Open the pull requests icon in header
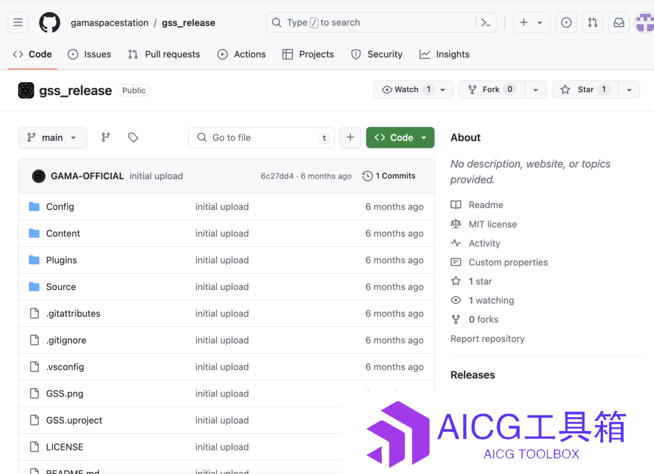Screen dimensions: 654x474 click(x=593, y=22)
